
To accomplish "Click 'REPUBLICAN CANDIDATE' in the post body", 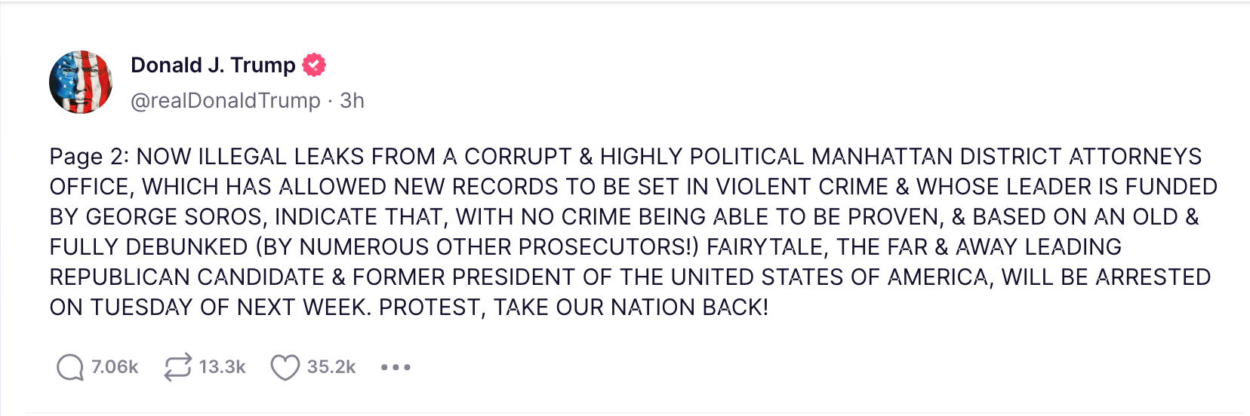I will pyautogui.click(x=187, y=277).
